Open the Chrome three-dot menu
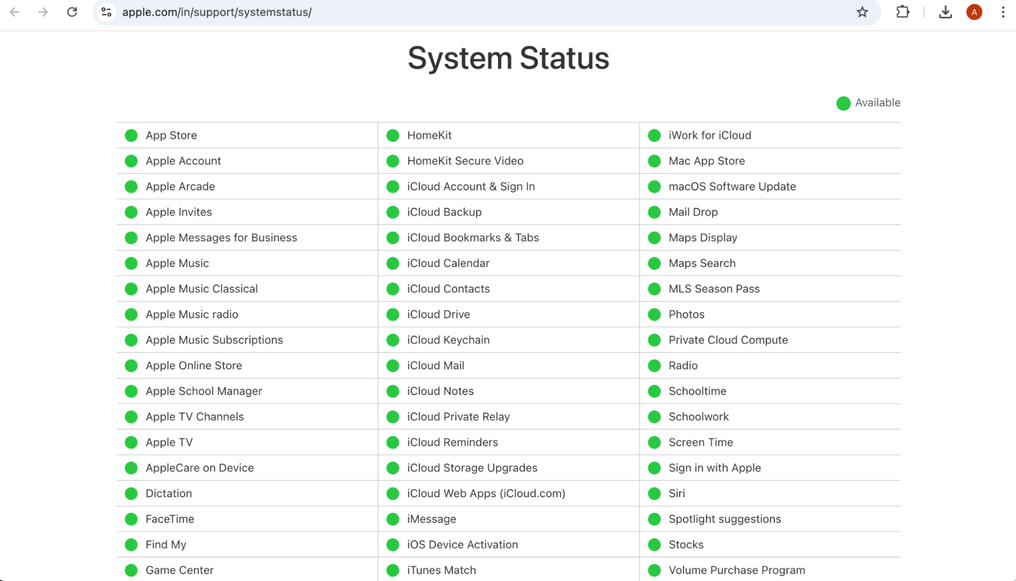The height and width of the screenshot is (581, 1016). pyautogui.click(x=1002, y=12)
